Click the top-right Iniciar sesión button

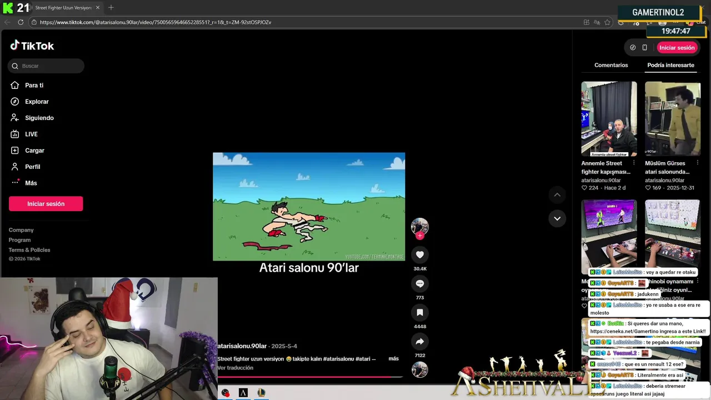click(677, 48)
